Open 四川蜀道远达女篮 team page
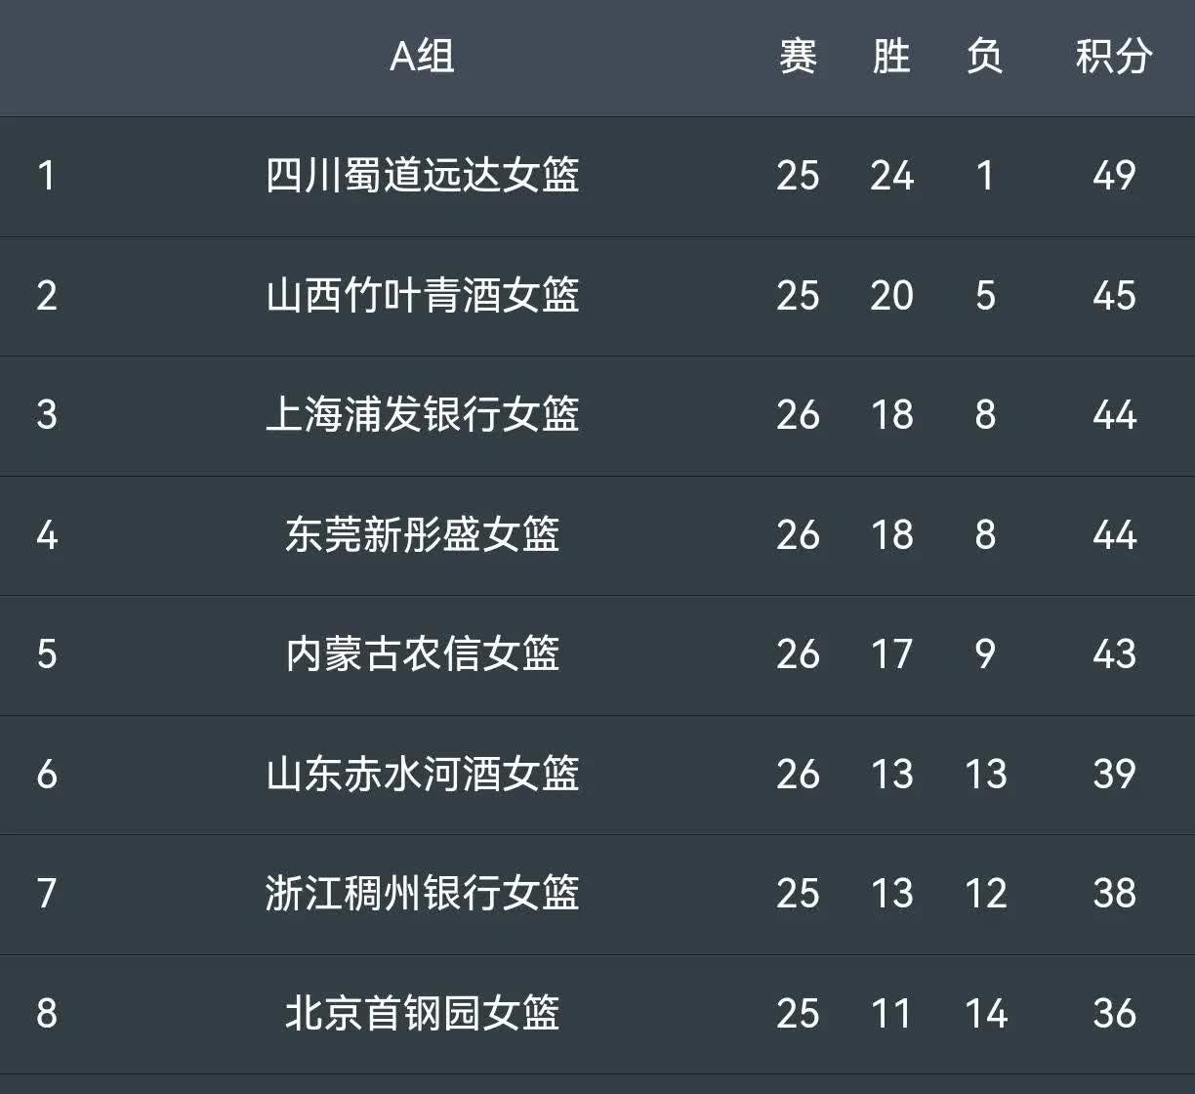This screenshot has width=1195, height=1094. coord(422,176)
